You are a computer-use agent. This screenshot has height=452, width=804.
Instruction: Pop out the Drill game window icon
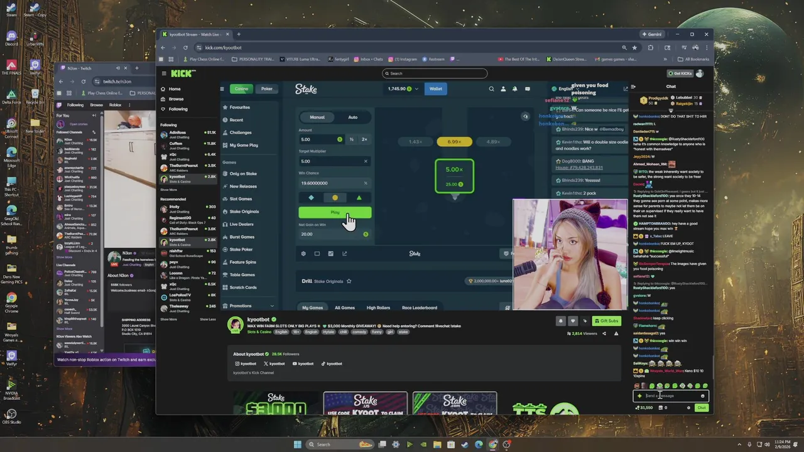point(344,254)
